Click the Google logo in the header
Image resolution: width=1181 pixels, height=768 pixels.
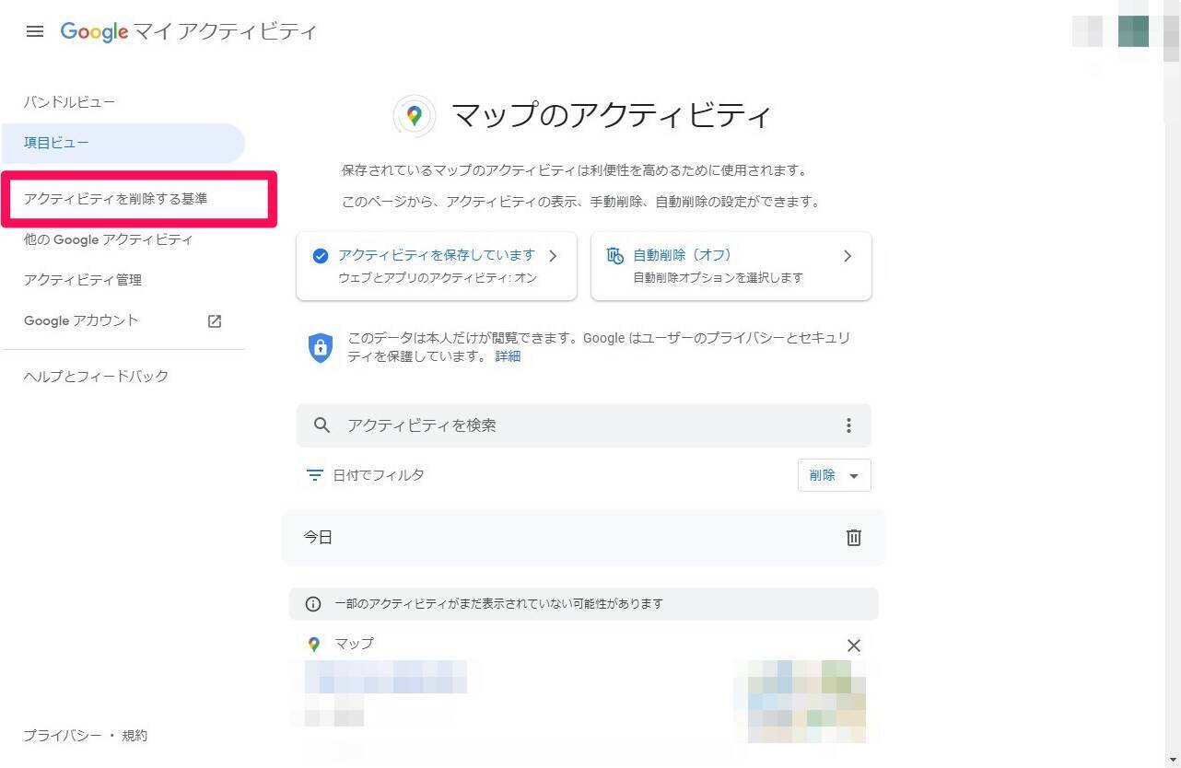point(94,32)
